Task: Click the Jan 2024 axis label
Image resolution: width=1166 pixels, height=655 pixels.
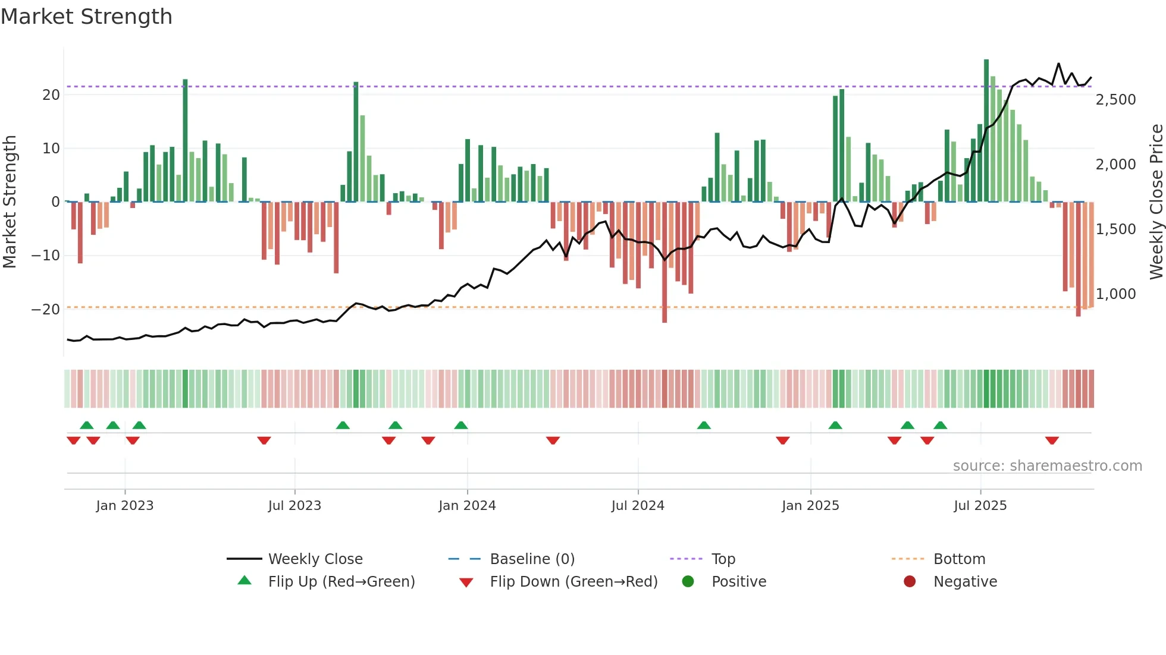Action: click(467, 506)
